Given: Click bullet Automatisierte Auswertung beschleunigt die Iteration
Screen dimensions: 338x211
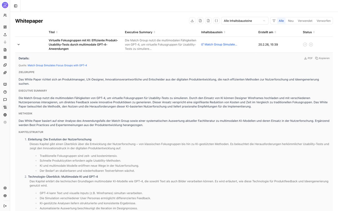Looking at the screenshot, I should click(x=89, y=208).
